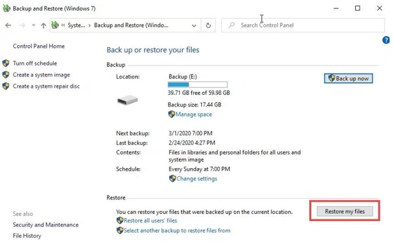The width and height of the screenshot is (393, 242).
Task: Go up one folder level
Action: (x=43, y=26)
